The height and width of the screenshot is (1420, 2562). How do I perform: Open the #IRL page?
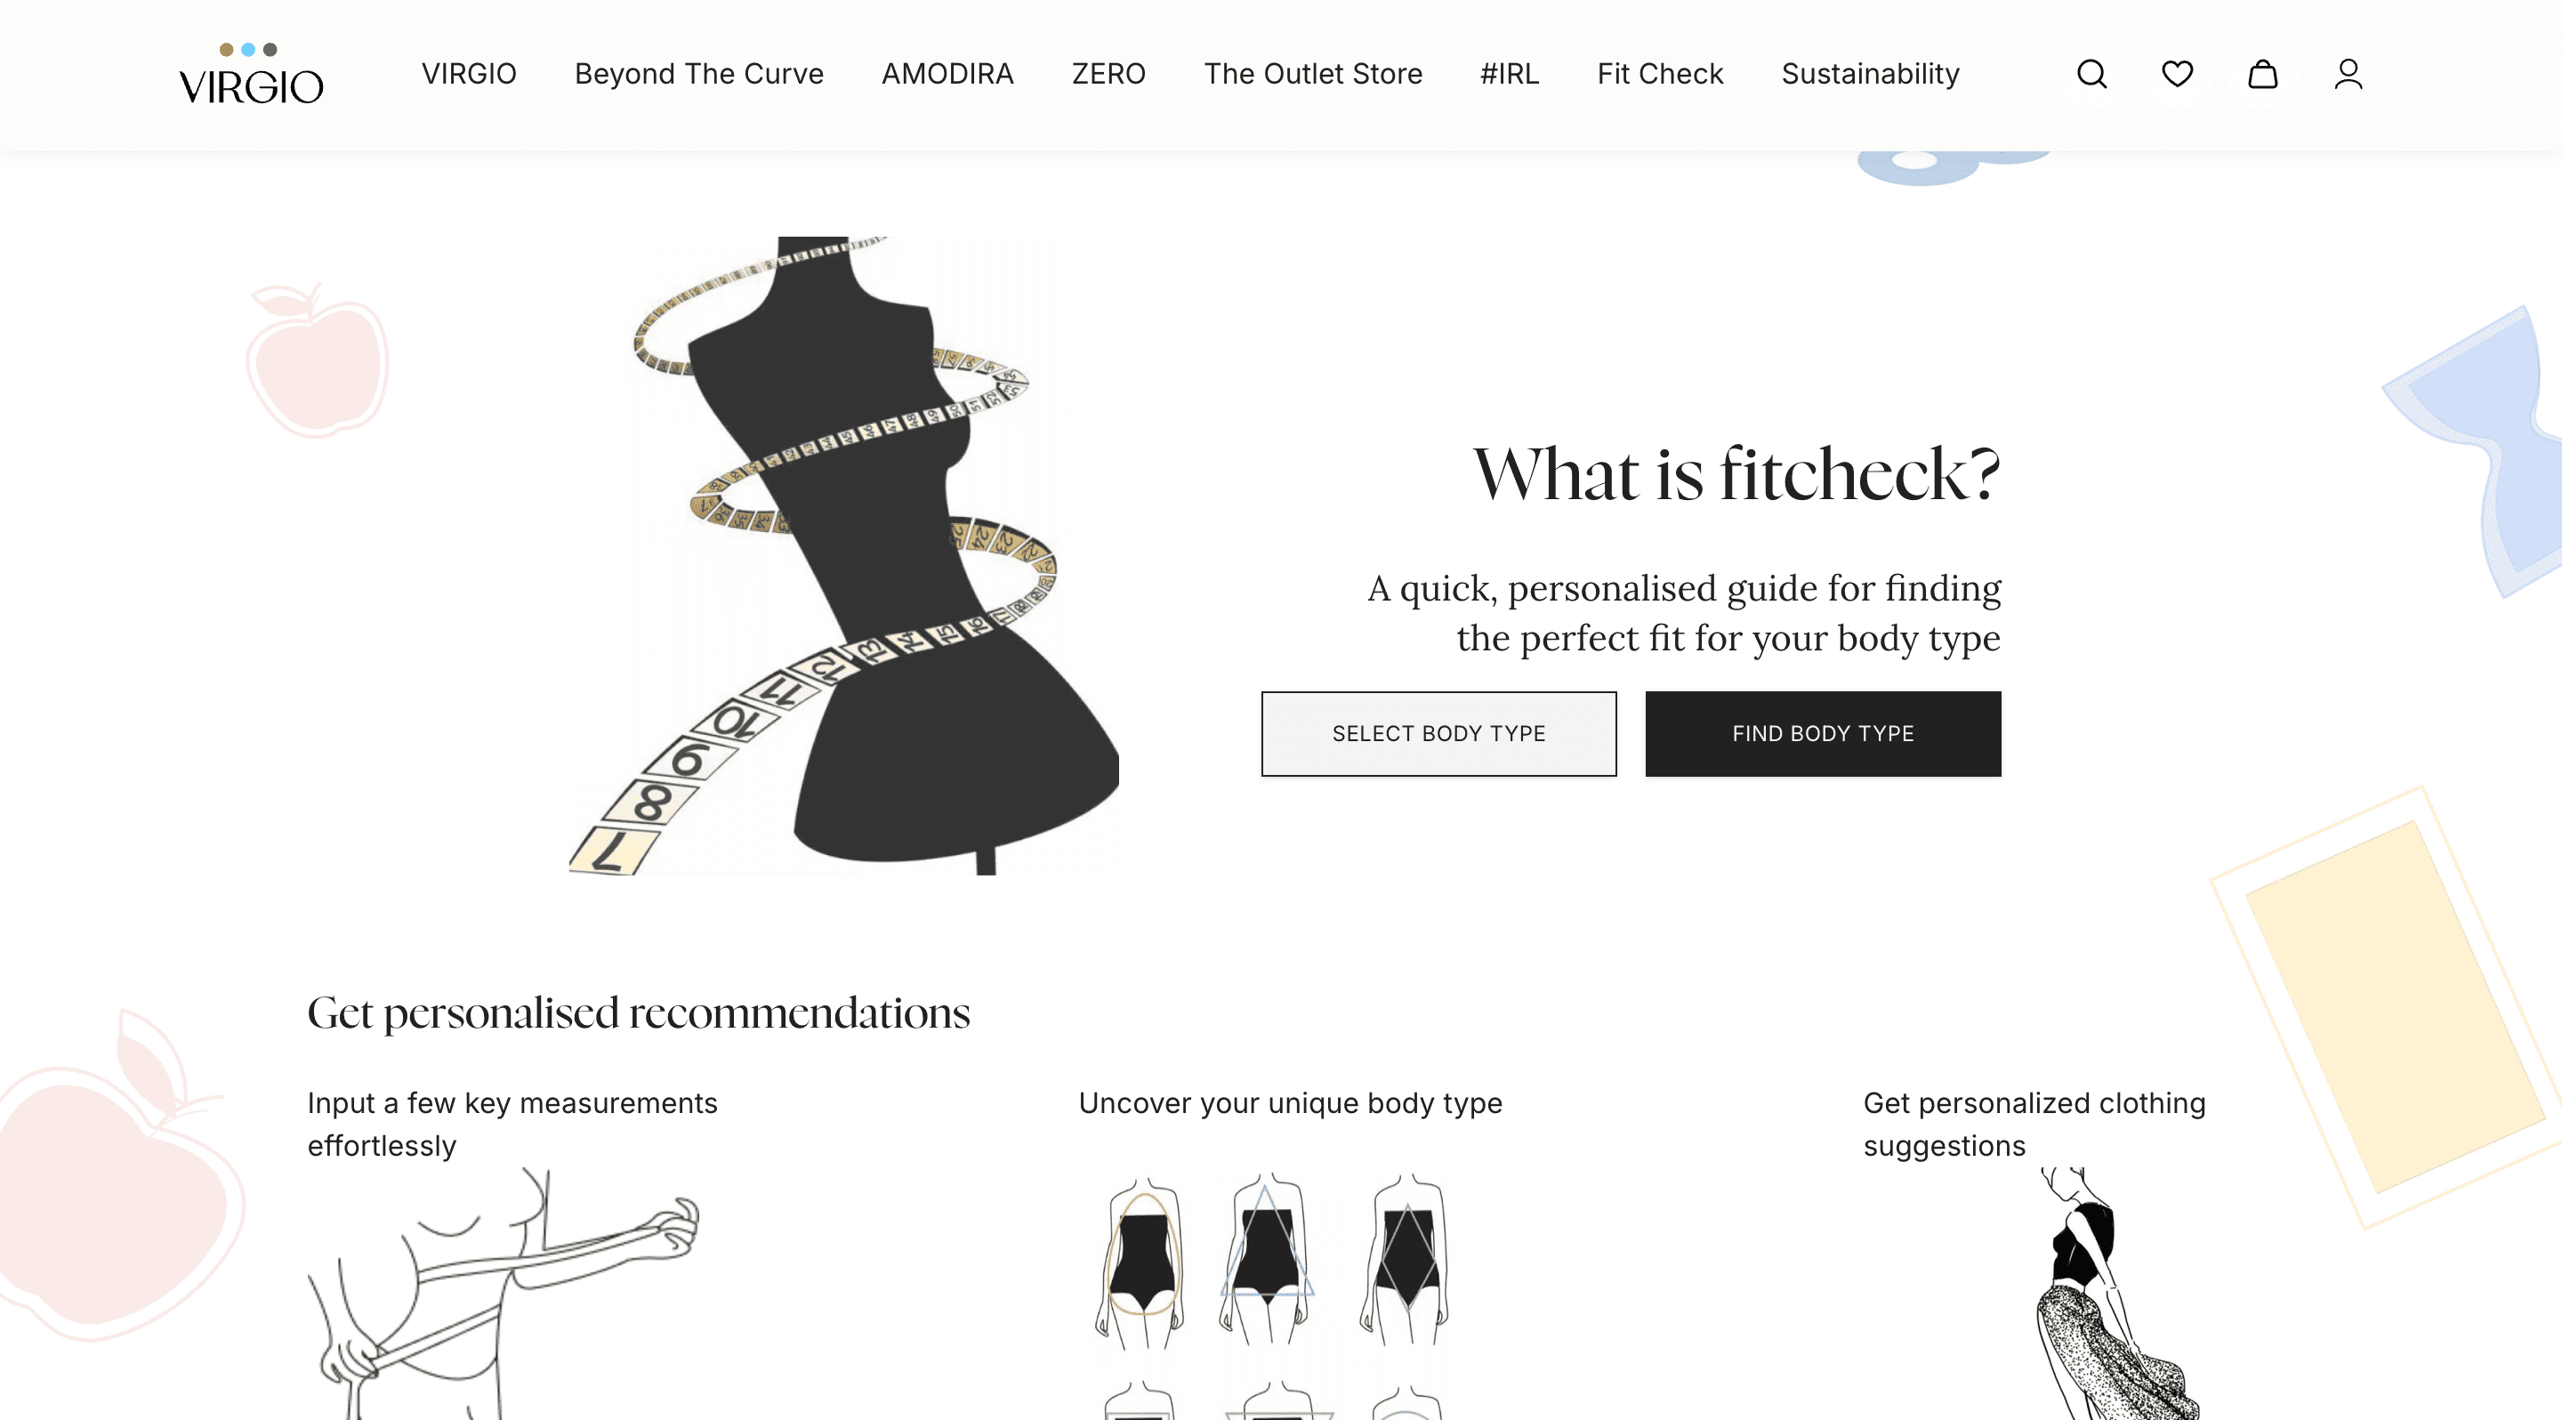click(1509, 74)
